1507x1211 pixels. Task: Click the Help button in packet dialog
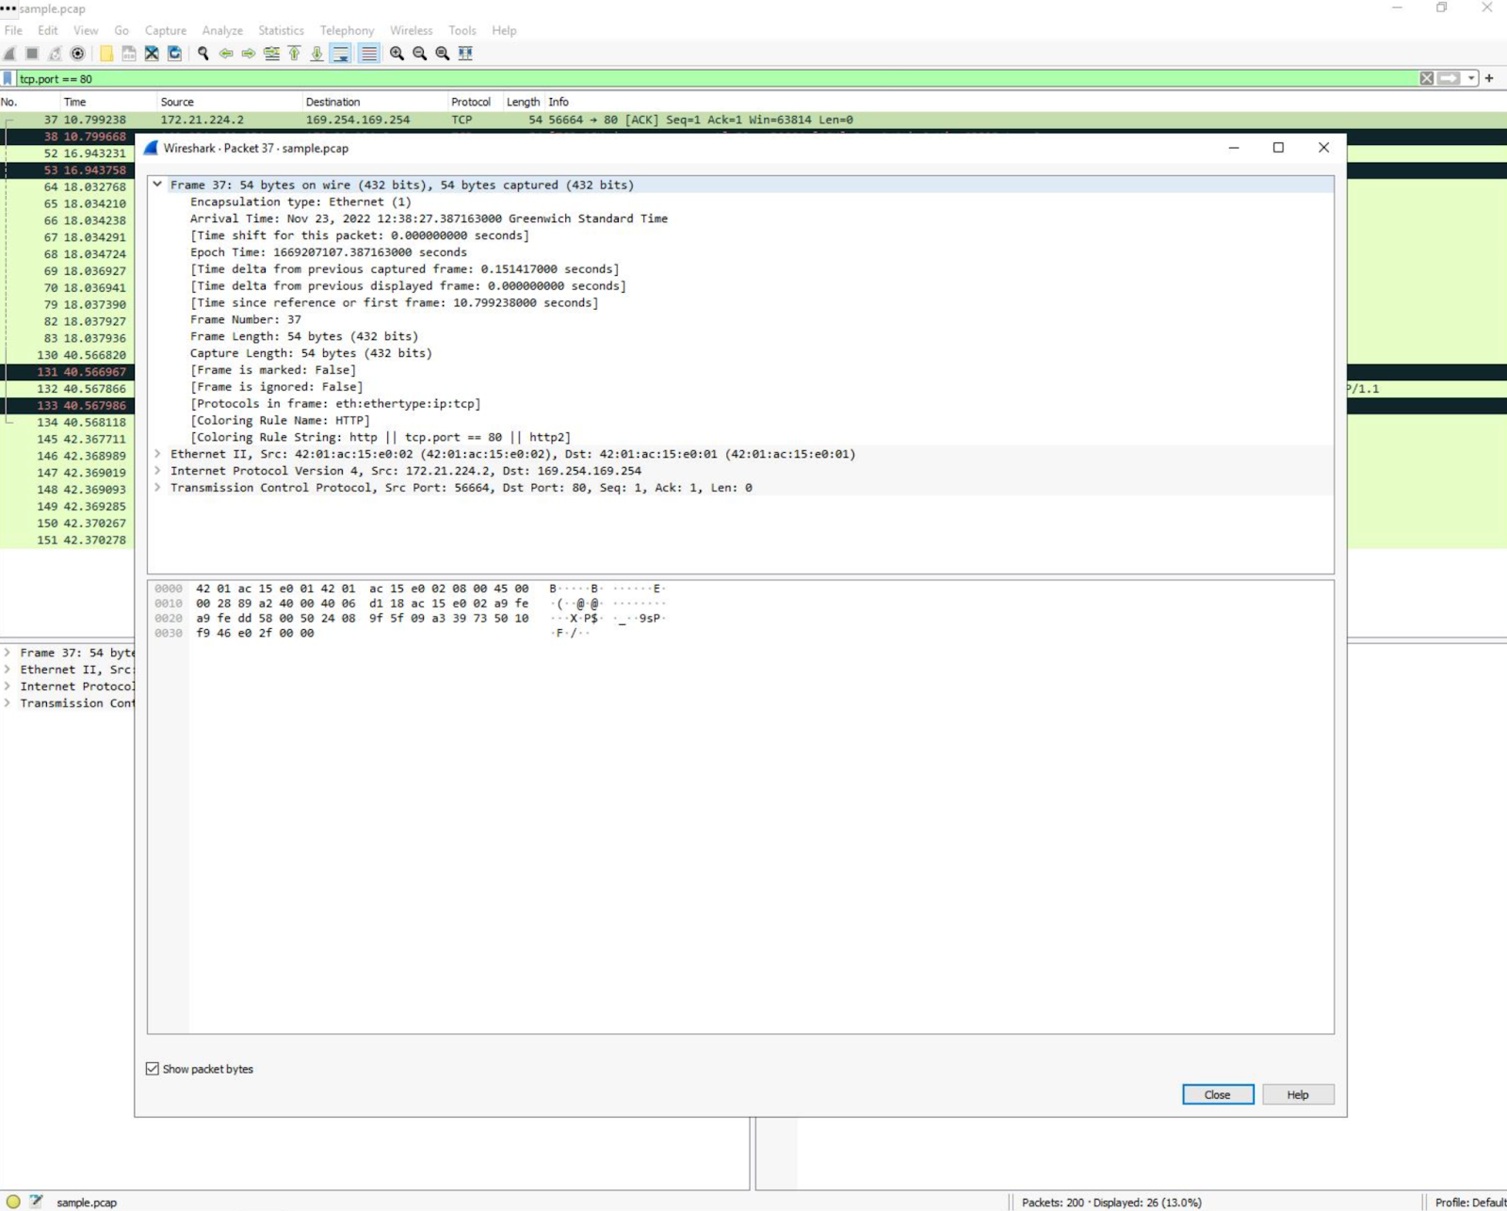1298,1094
